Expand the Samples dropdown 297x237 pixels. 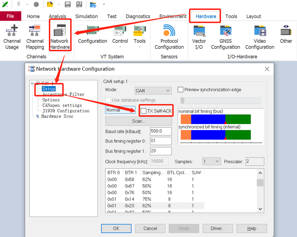(x=211, y=161)
